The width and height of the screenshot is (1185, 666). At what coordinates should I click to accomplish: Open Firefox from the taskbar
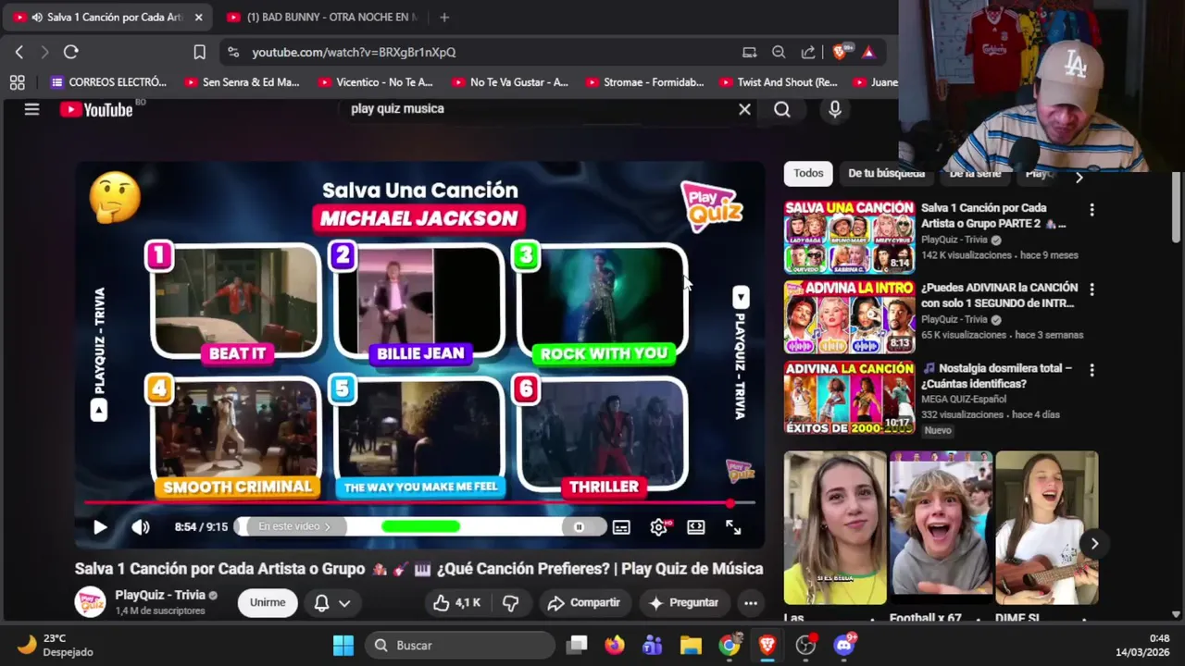[x=615, y=645]
